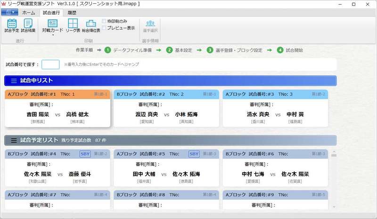Toggle SBY badge on match #4 card
Image resolution: width=377 pixels, height=219 pixels.
85,154
